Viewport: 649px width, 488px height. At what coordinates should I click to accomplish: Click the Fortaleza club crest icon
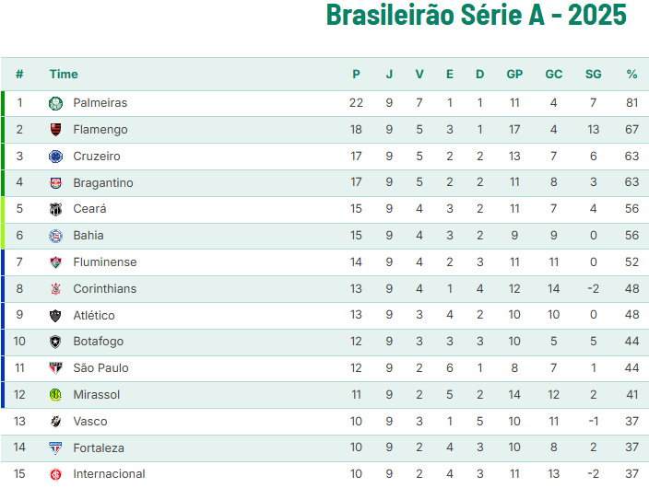click(x=55, y=448)
